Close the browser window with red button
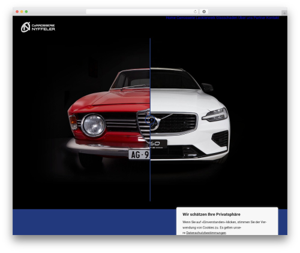The image size is (300, 253). [17, 11]
